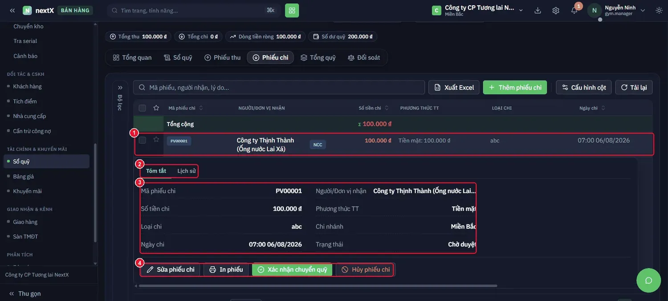Screen dimensions: 668x301
Task: Open the apps grid icon
Action: [x=292, y=10]
